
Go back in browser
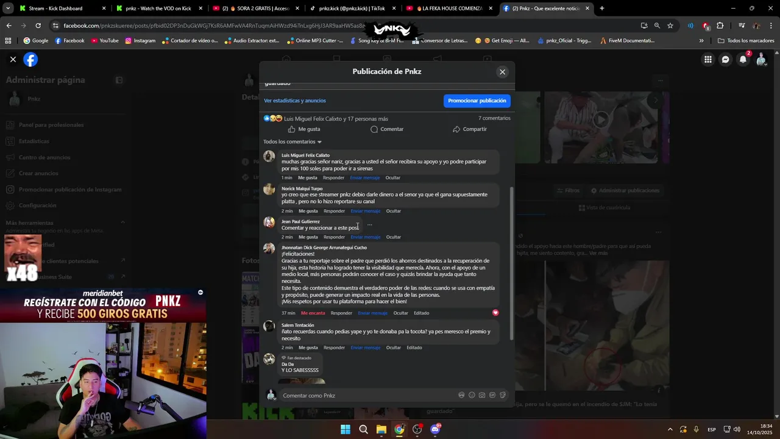(9, 26)
